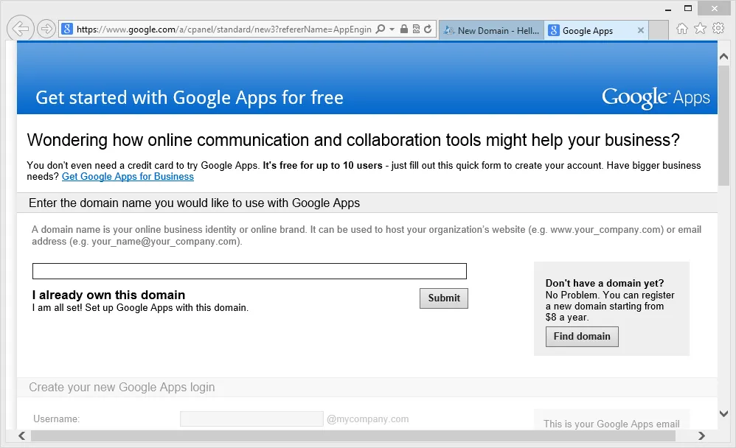The image size is (736, 448).
Task: Click the Find domain button
Action: tap(582, 337)
